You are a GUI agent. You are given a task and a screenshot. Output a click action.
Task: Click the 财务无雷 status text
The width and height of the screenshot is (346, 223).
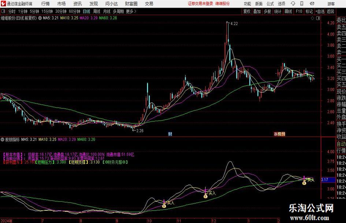click(x=115, y=162)
